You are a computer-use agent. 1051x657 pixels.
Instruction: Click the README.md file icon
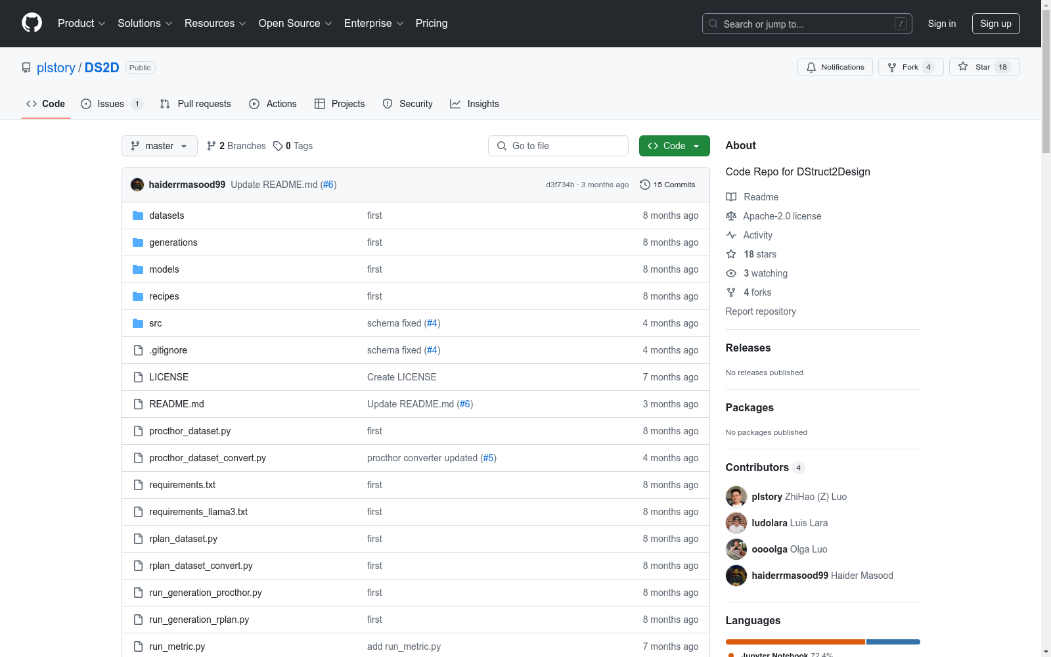[138, 404]
